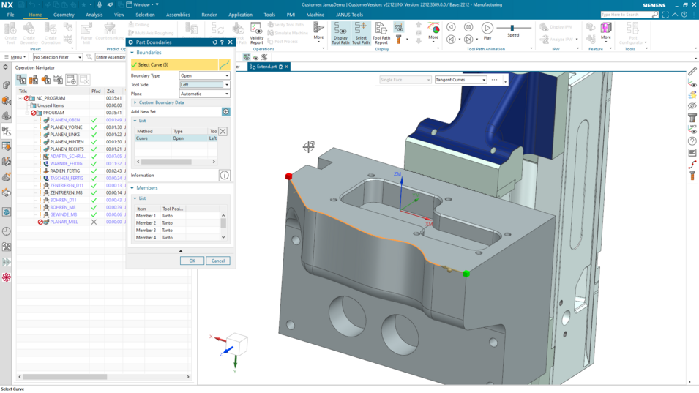Viewport: 699px width, 393px height.
Task: Click Cancel in Part Boundaries dialog
Action: 218,261
